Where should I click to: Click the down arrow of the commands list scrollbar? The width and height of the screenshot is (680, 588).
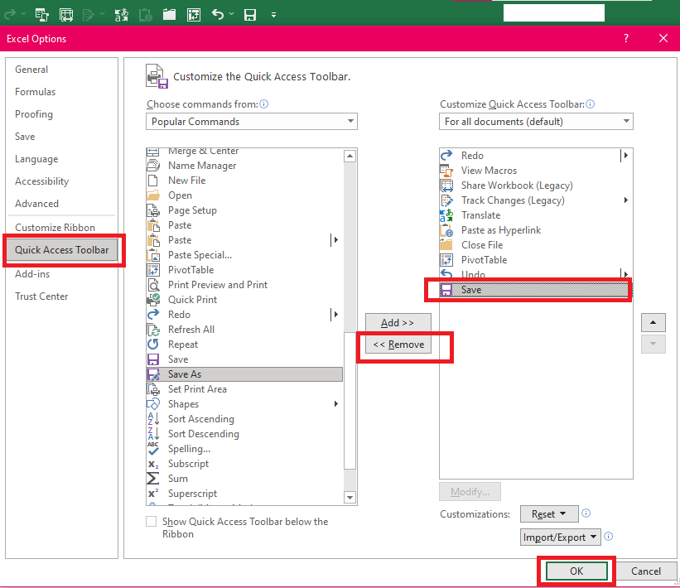(x=350, y=498)
